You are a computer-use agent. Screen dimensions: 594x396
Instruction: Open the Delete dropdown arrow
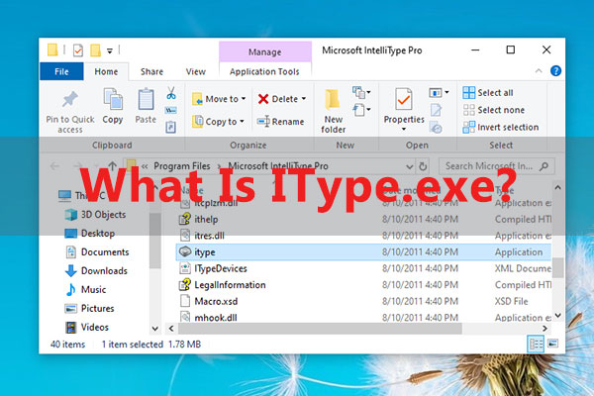[304, 99]
